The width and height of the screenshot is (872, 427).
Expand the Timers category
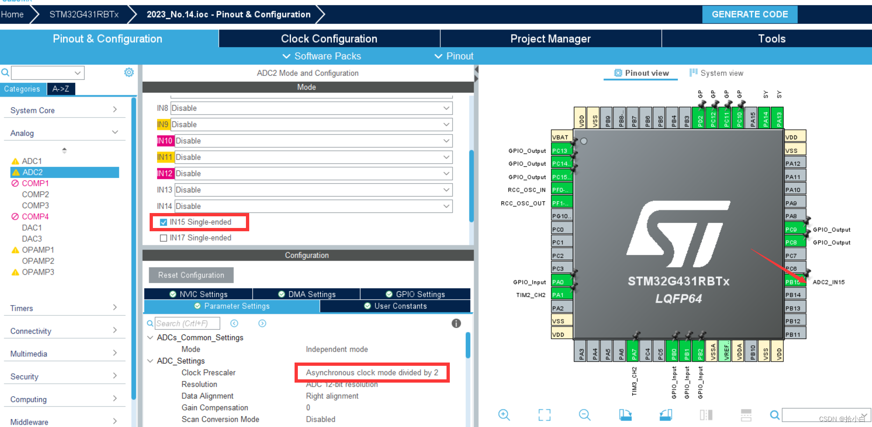(x=64, y=308)
